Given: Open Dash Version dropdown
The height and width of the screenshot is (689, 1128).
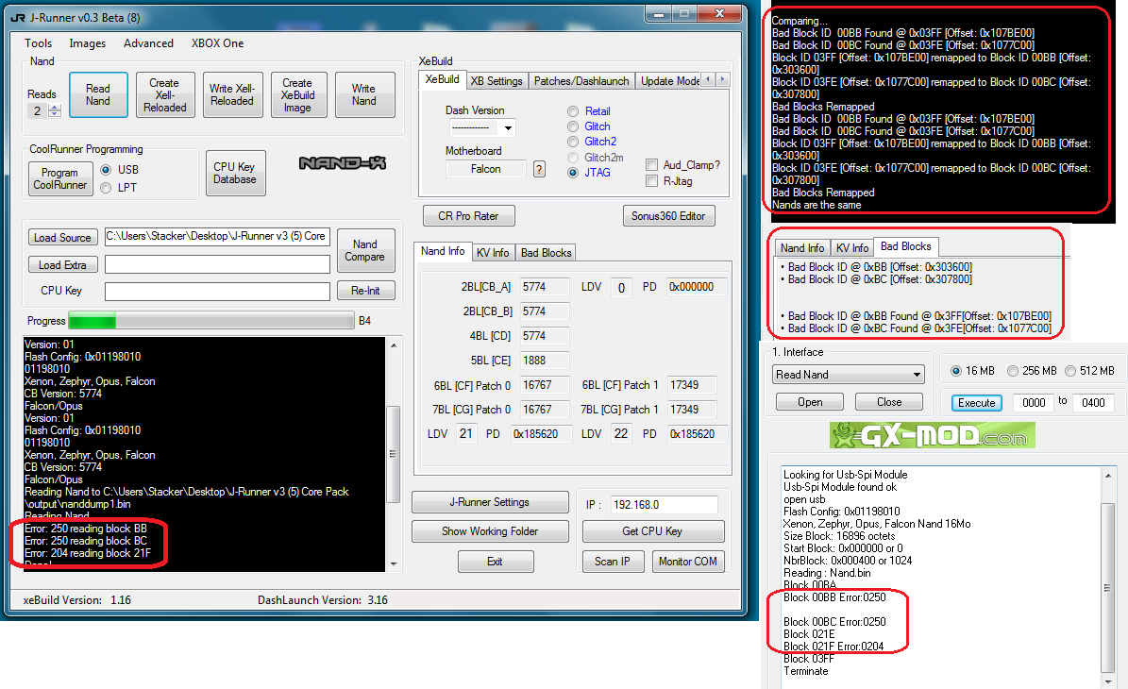Looking at the screenshot, I should click(508, 128).
